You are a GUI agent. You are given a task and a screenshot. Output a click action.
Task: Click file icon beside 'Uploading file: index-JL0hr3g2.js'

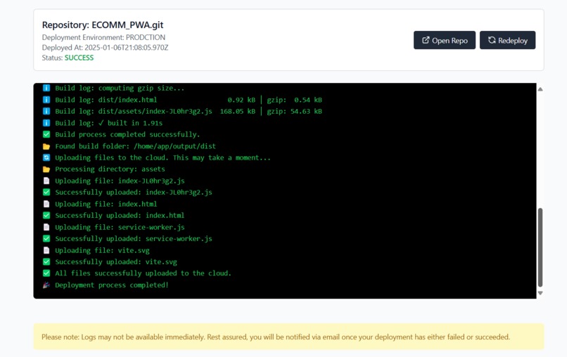(x=46, y=181)
